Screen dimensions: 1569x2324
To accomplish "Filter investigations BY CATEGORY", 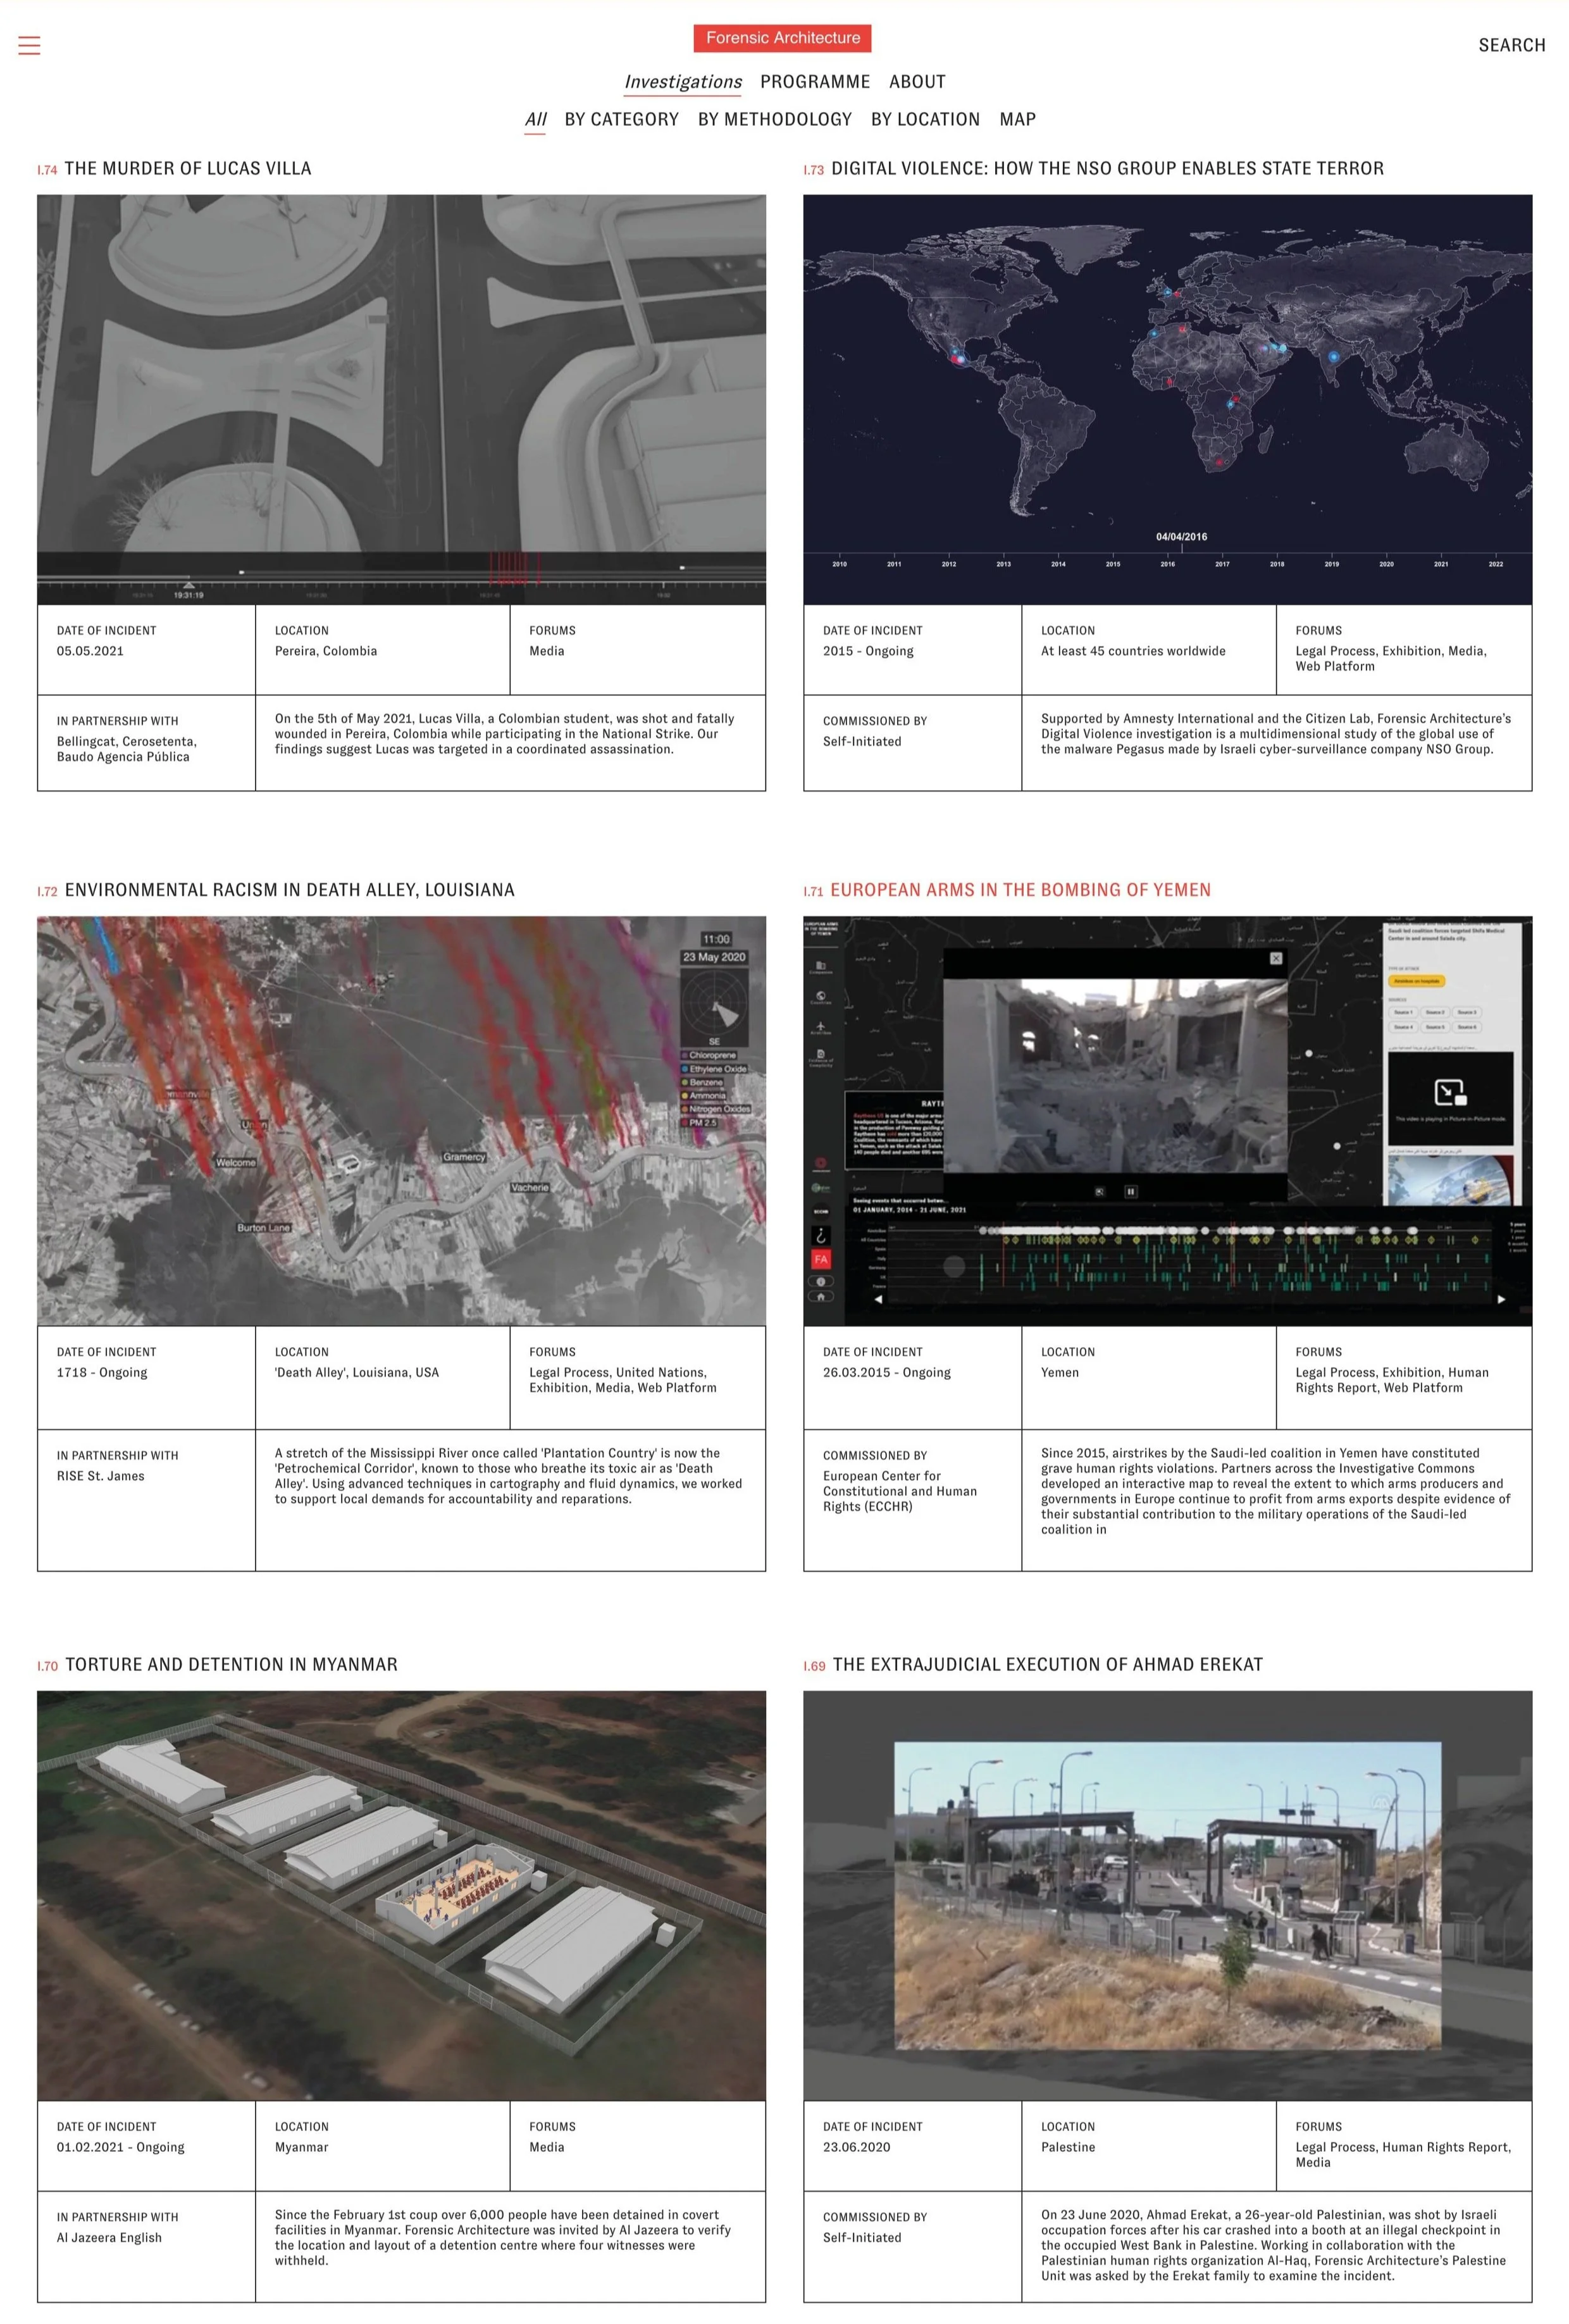I will click(x=621, y=119).
